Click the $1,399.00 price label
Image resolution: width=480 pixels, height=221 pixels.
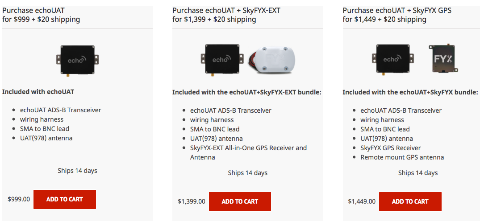tap(191, 201)
